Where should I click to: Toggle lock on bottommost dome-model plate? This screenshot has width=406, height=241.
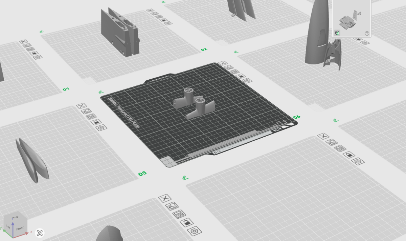tap(186, 222)
